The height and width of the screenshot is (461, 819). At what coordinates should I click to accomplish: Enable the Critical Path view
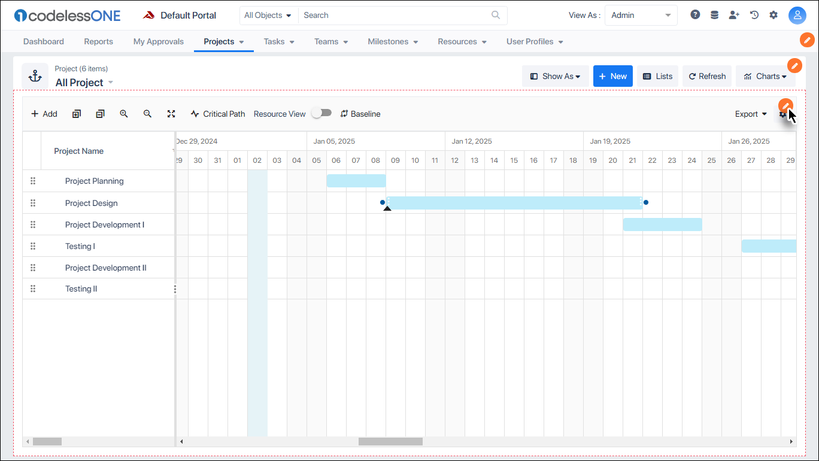point(217,114)
